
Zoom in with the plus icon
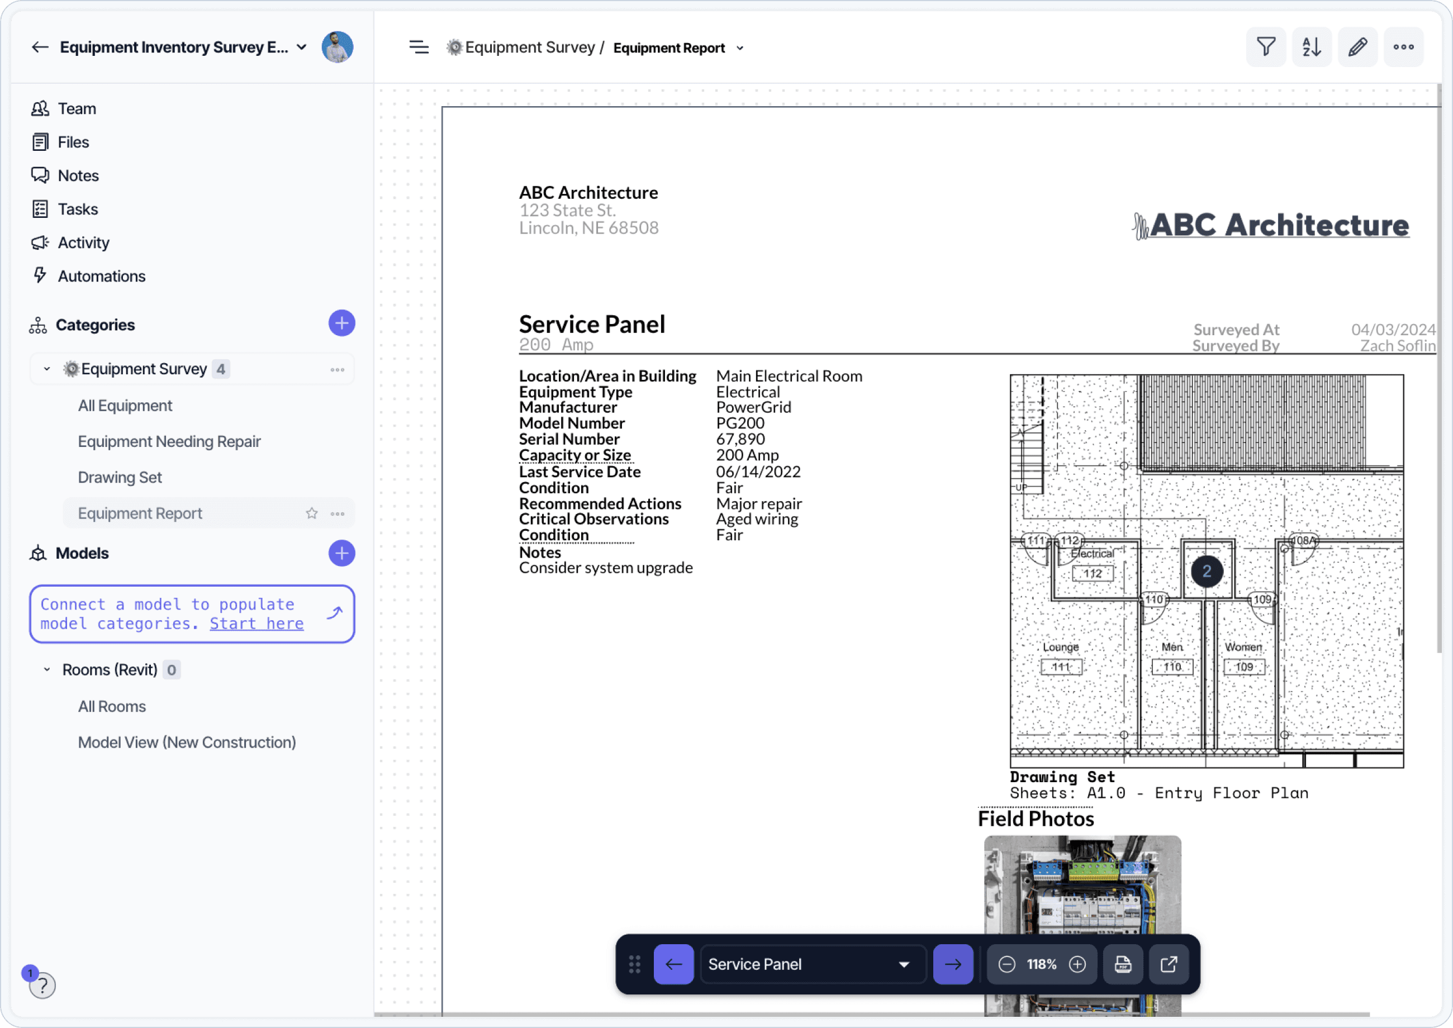pyautogui.click(x=1077, y=964)
